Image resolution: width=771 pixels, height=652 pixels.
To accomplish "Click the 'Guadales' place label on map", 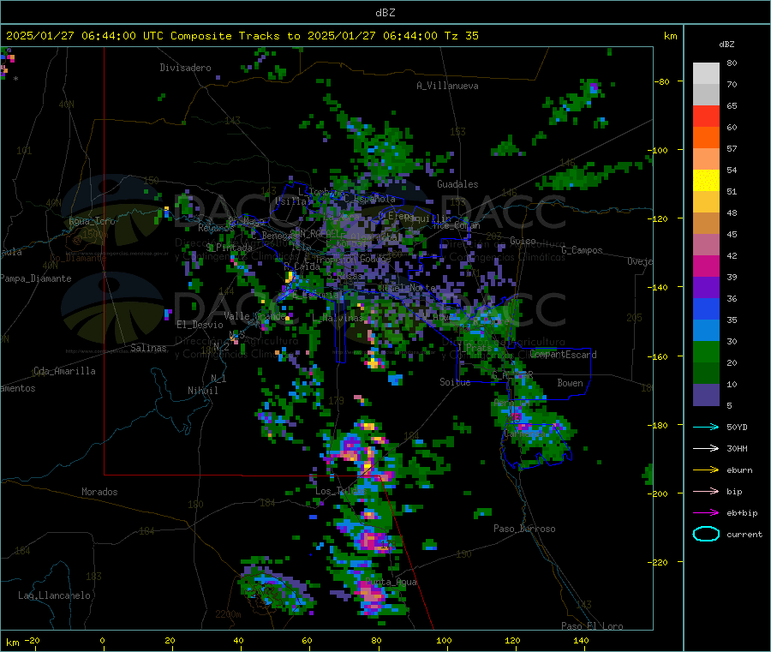I will pyautogui.click(x=457, y=184).
